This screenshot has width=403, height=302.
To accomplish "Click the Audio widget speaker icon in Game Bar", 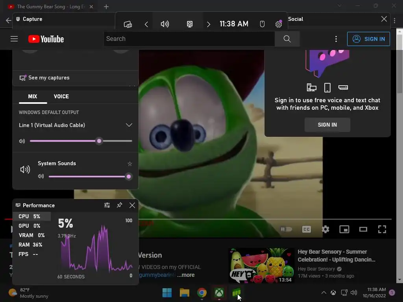I will 165,24.
